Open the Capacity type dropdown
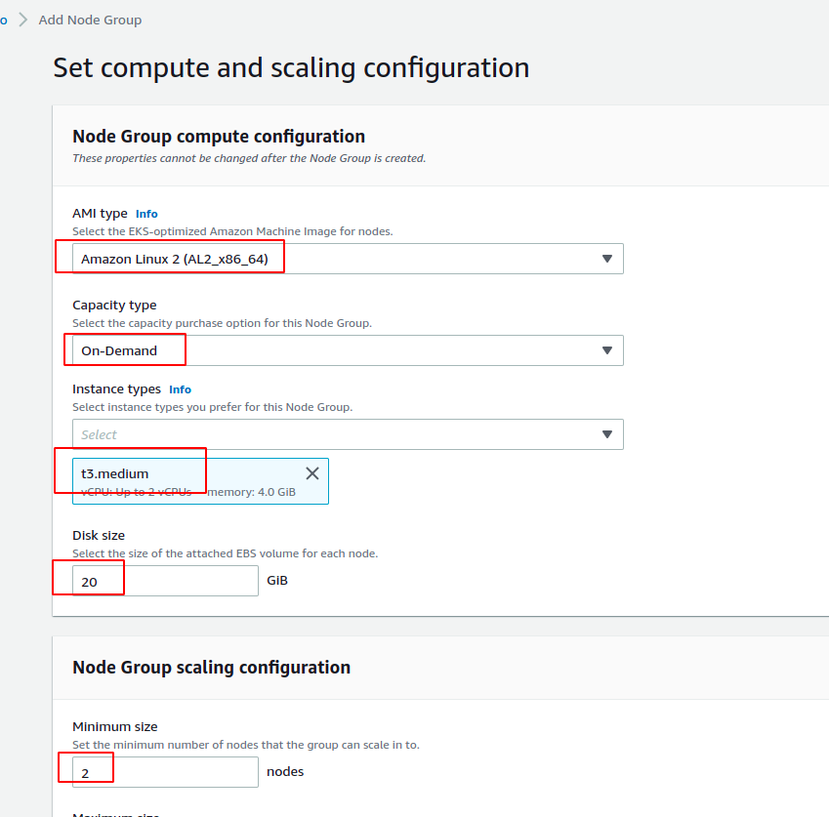This screenshot has width=829, height=817. [x=348, y=350]
